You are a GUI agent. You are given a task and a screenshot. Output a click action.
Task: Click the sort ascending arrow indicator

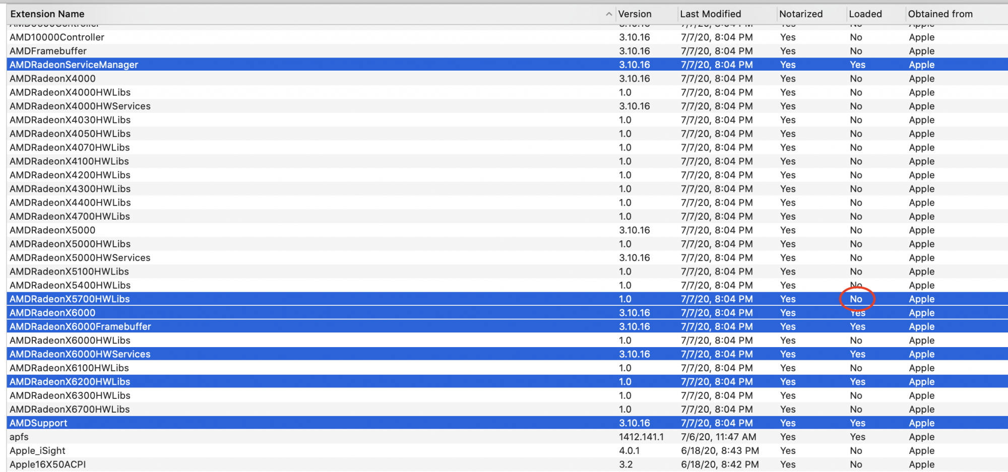609,14
